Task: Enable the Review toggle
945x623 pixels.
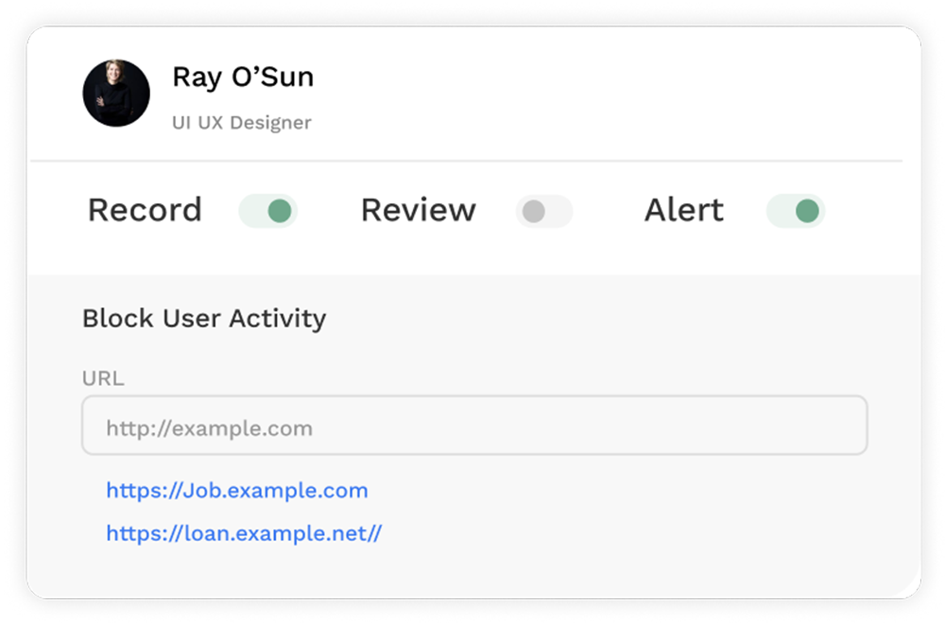Action: tap(543, 211)
